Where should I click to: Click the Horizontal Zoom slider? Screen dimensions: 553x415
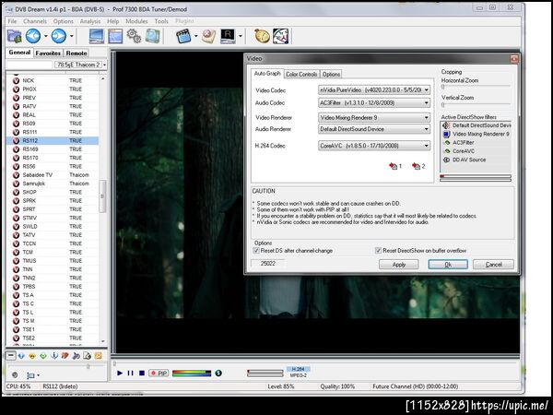(x=476, y=86)
